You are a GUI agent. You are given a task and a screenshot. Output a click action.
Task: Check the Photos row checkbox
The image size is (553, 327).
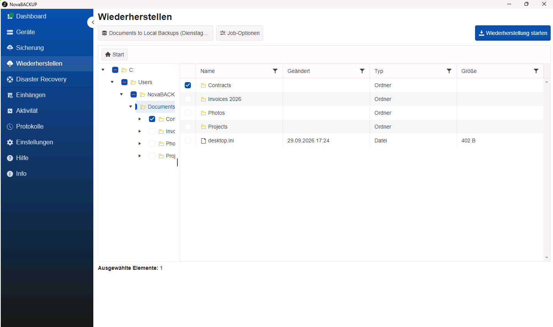188,113
